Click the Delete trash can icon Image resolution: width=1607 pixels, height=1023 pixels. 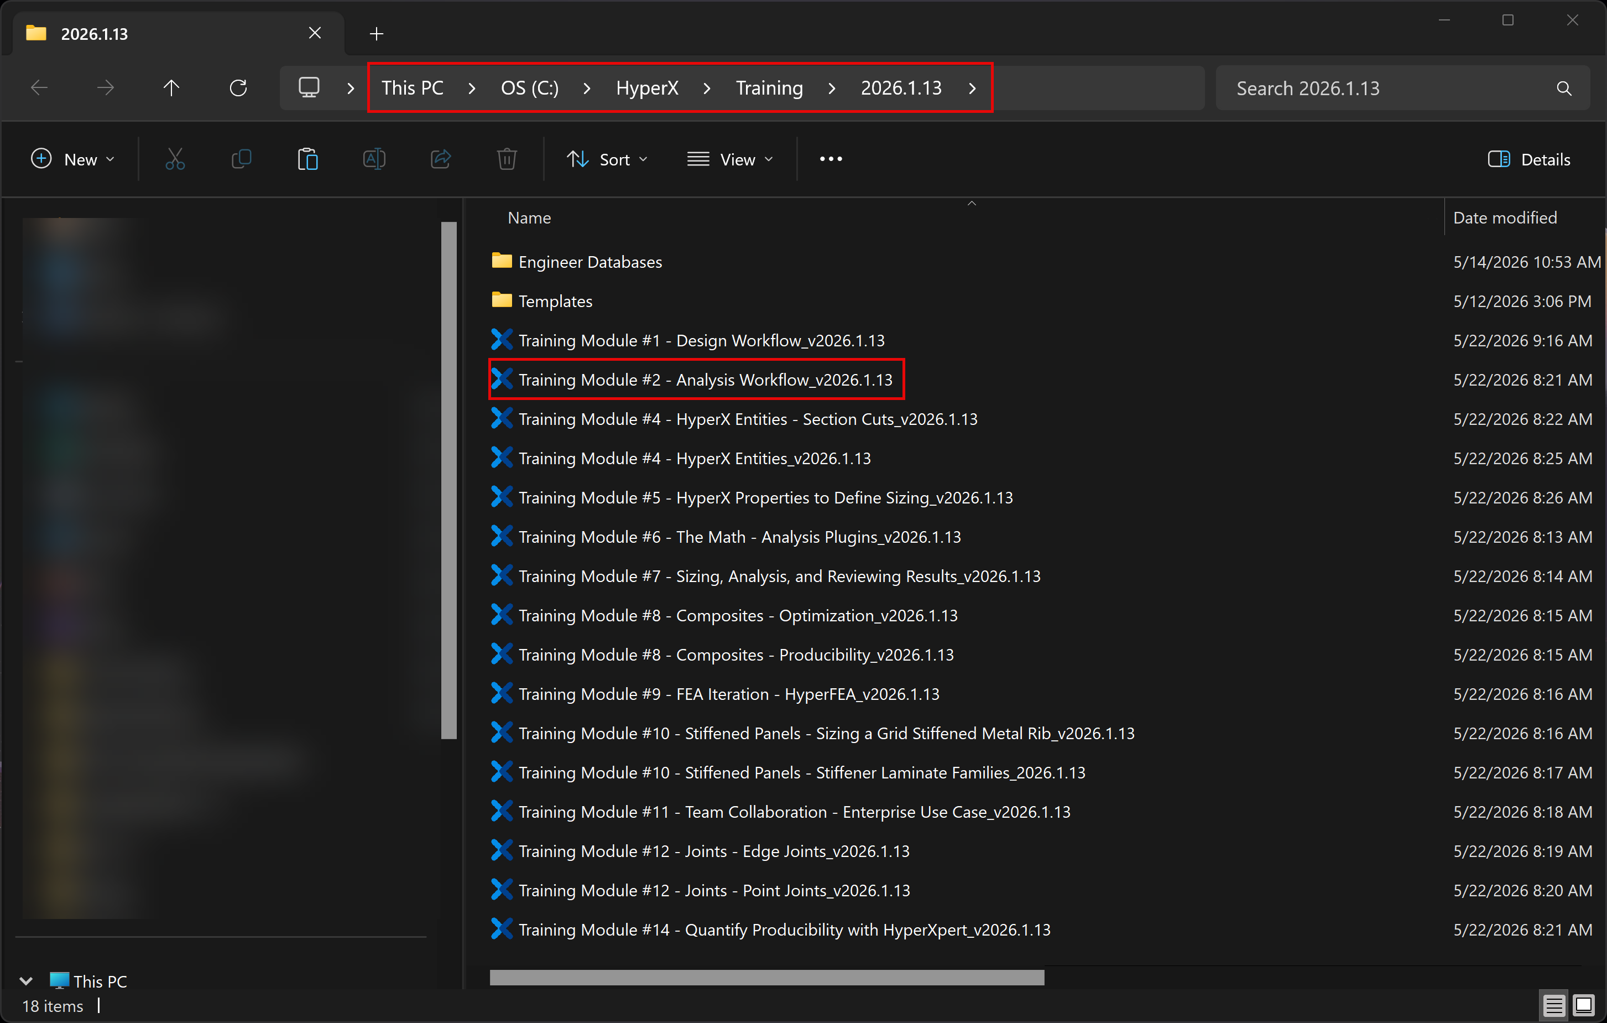coord(507,159)
